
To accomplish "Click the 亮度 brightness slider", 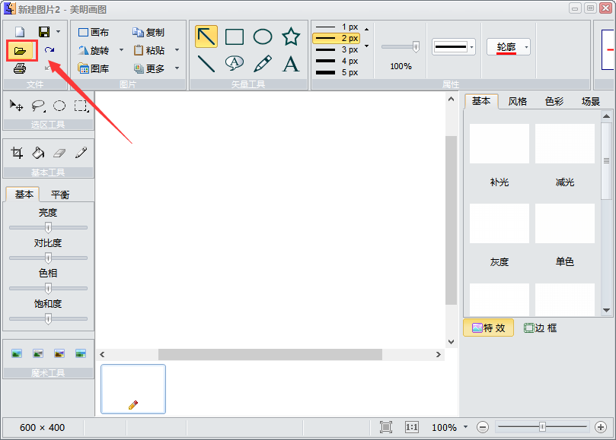I will [x=48, y=227].
